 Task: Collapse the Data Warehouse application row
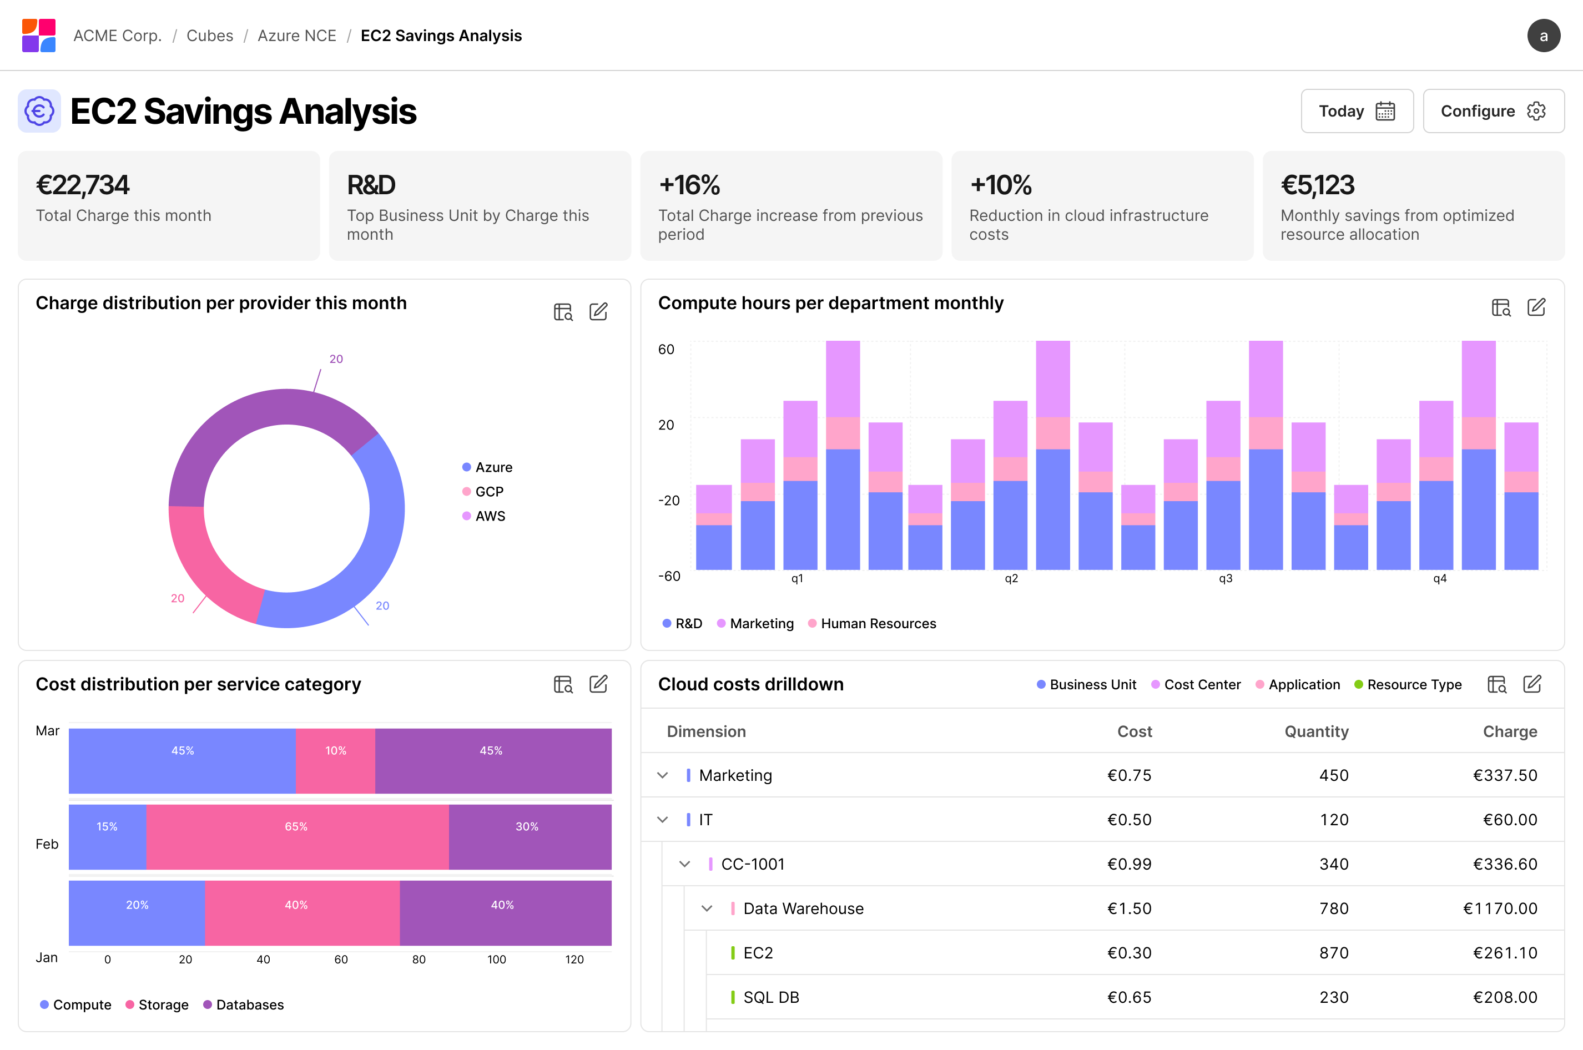click(707, 908)
